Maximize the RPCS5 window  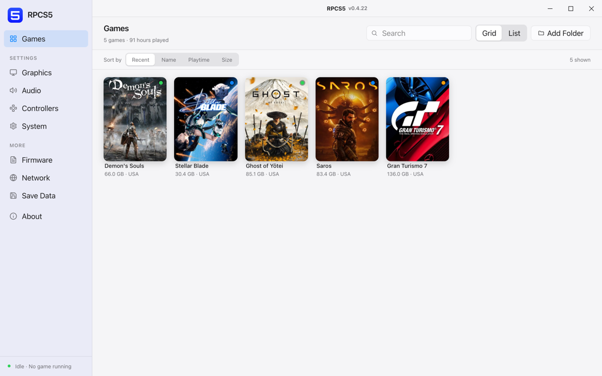coord(571,8)
